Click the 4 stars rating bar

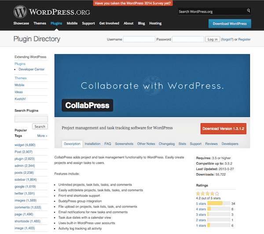219,209
